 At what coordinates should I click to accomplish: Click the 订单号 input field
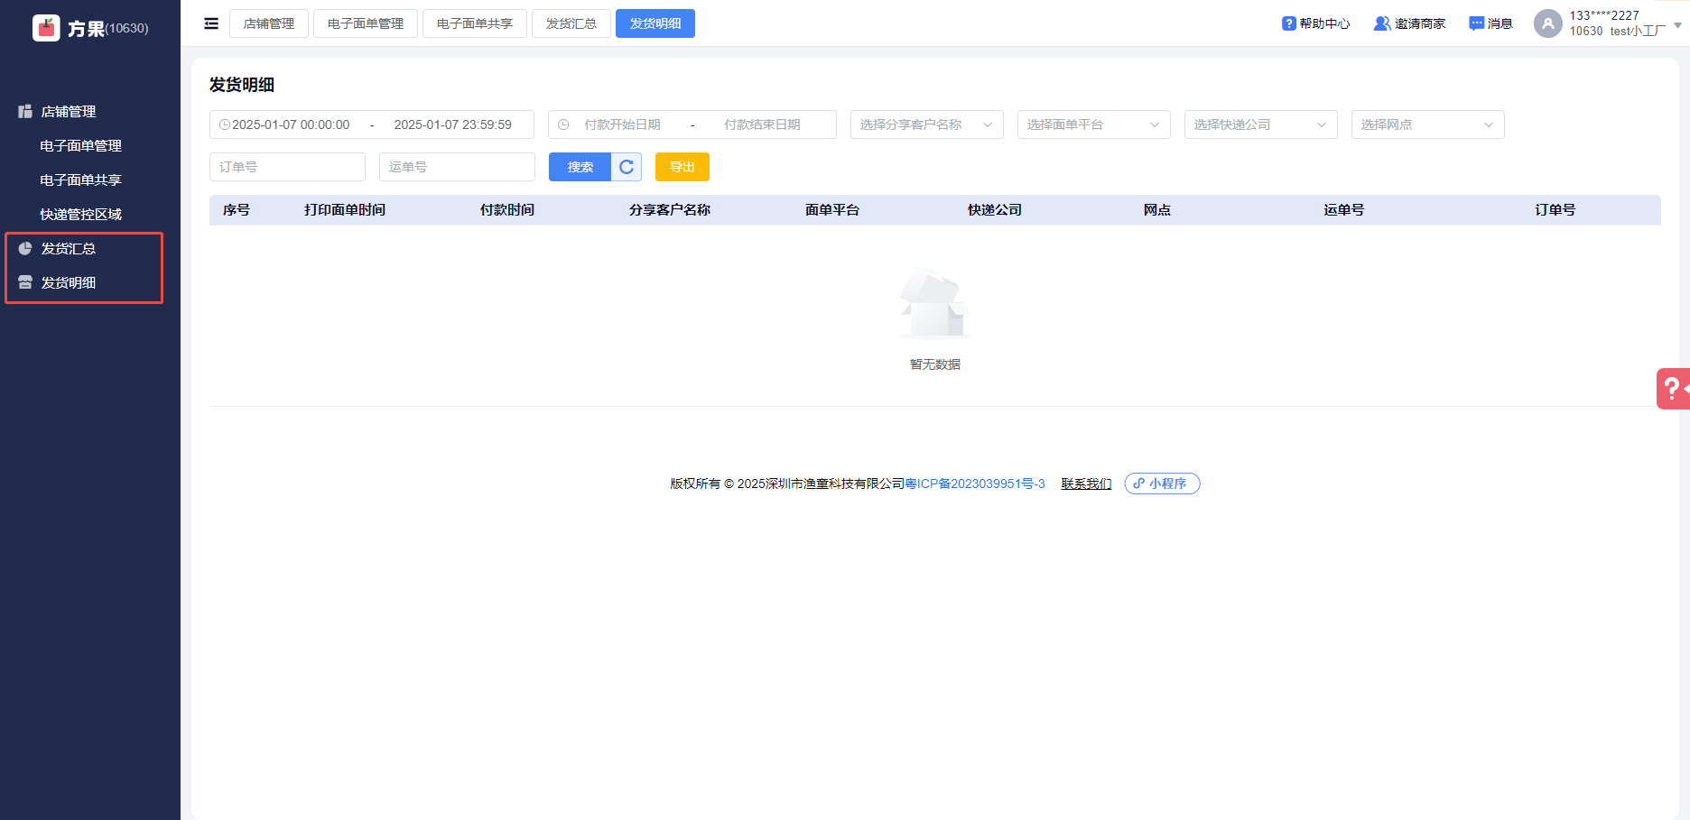click(287, 167)
